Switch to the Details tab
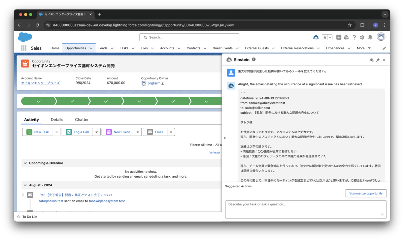This screenshot has width=404, height=240. point(57,119)
